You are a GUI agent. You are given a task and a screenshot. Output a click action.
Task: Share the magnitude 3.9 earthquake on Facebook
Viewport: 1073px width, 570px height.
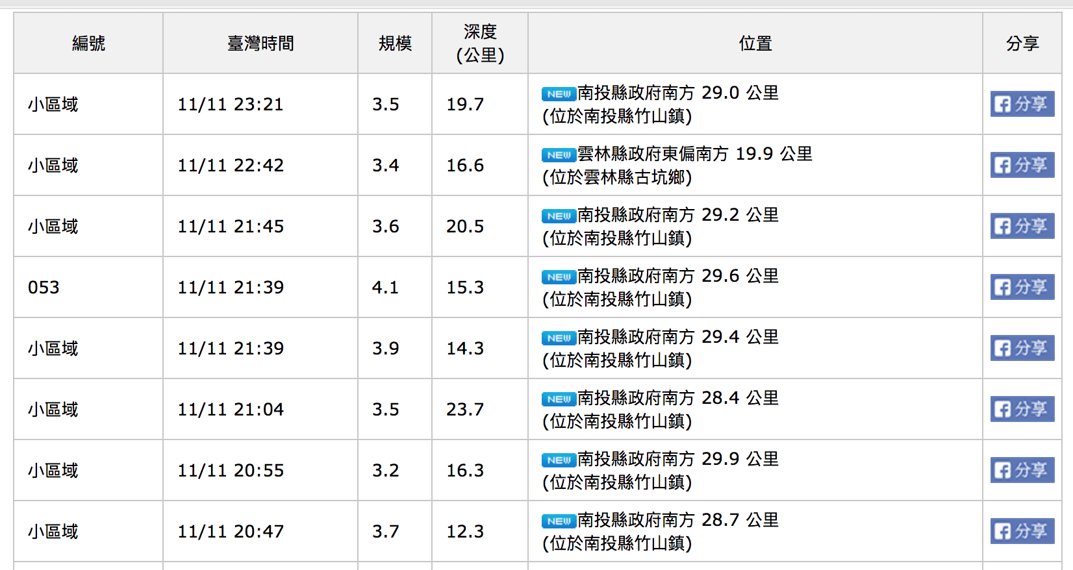pos(1022,348)
